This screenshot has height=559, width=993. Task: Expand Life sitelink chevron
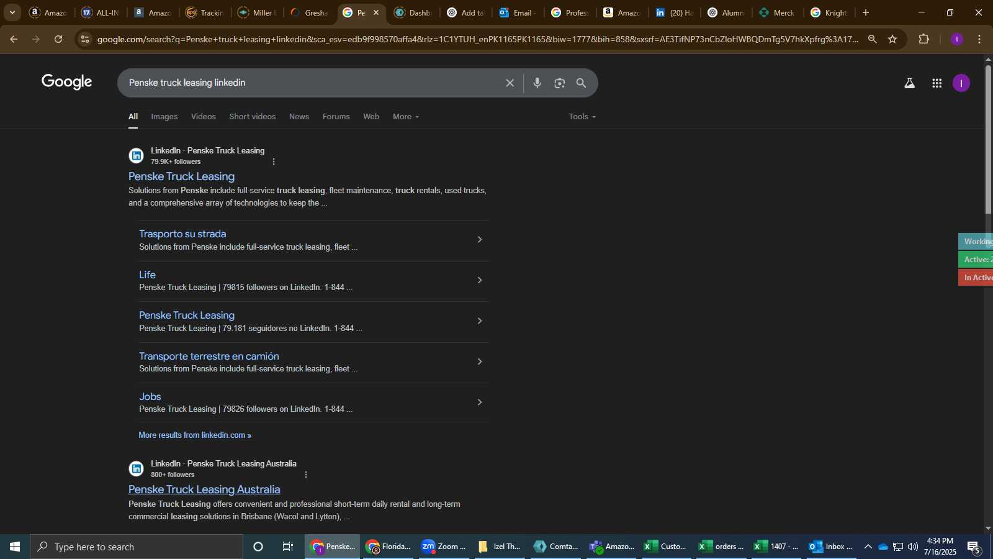tap(479, 280)
